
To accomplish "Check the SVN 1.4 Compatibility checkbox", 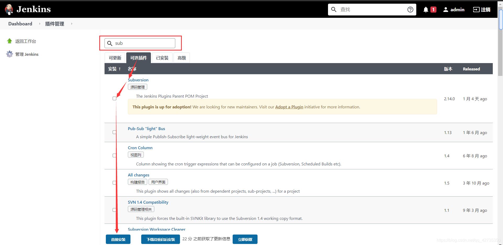I will (x=114, y=210).
